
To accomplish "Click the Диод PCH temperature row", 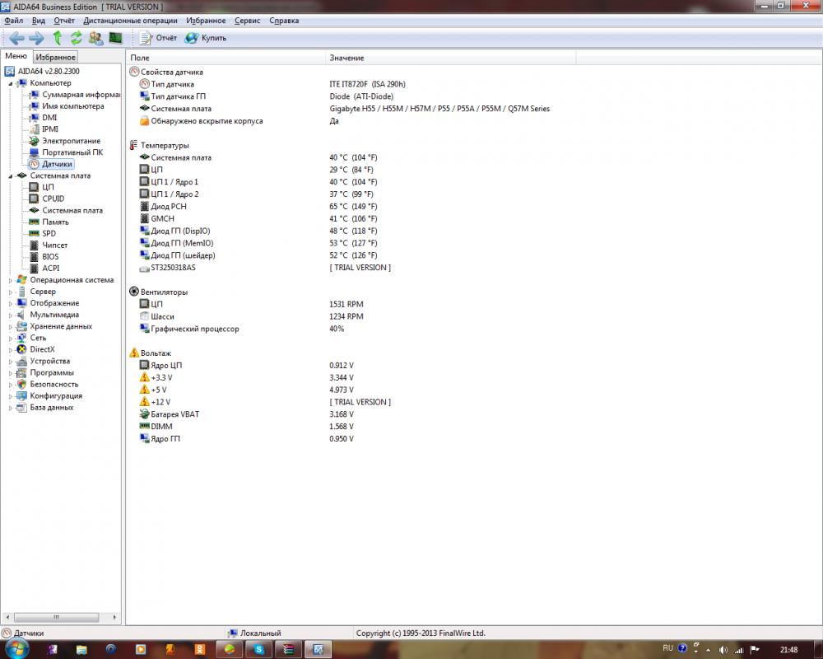I will click(x=258, y=207).
